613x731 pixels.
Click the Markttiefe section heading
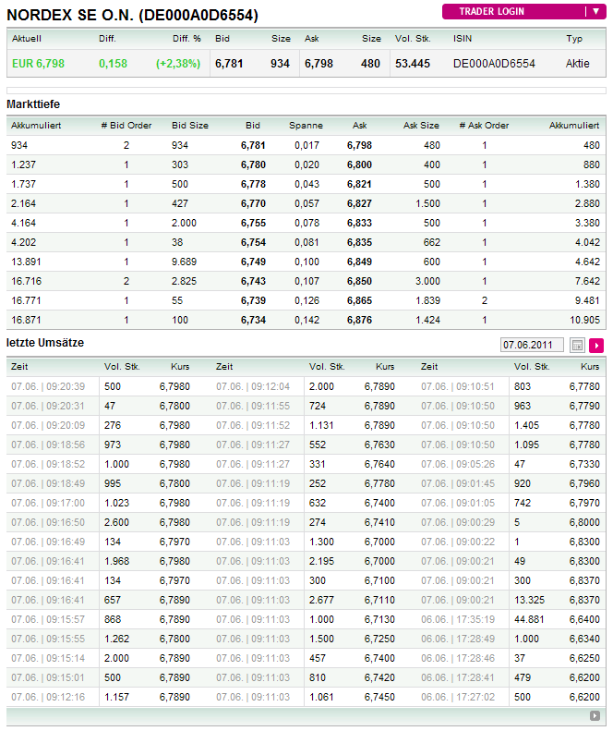pos(33,104)
